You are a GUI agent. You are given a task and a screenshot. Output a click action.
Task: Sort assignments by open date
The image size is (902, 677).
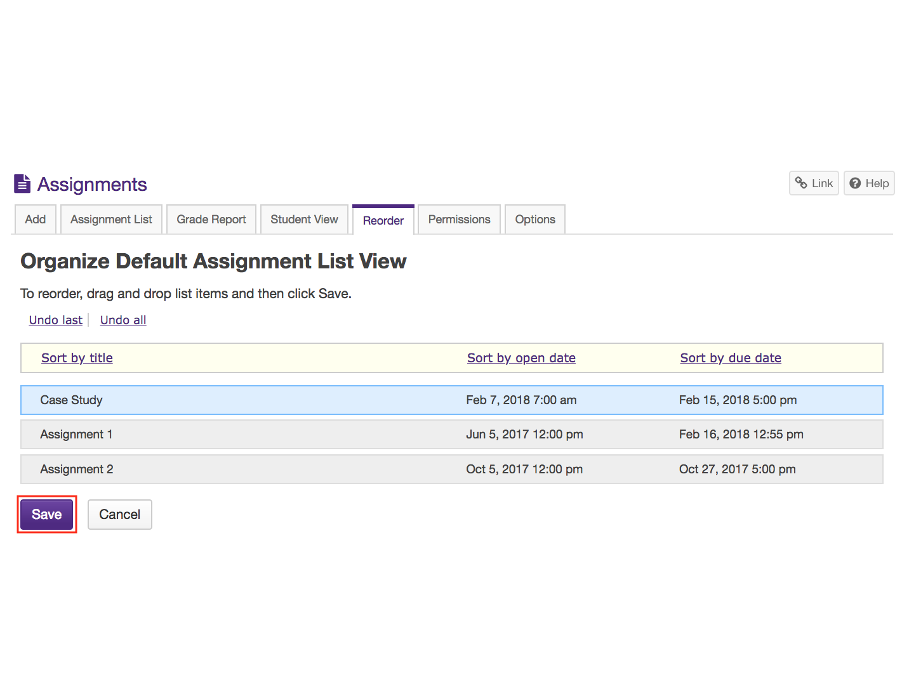(x=521, y=358)
